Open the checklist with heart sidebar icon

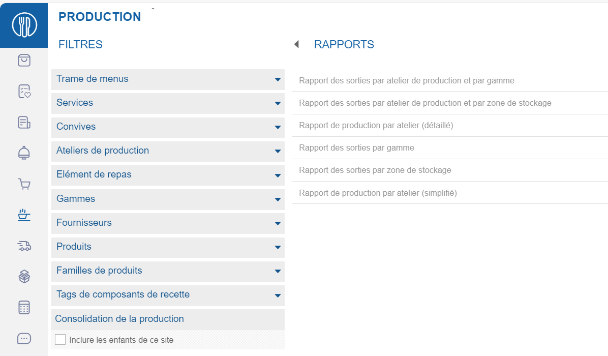point(24,91)
